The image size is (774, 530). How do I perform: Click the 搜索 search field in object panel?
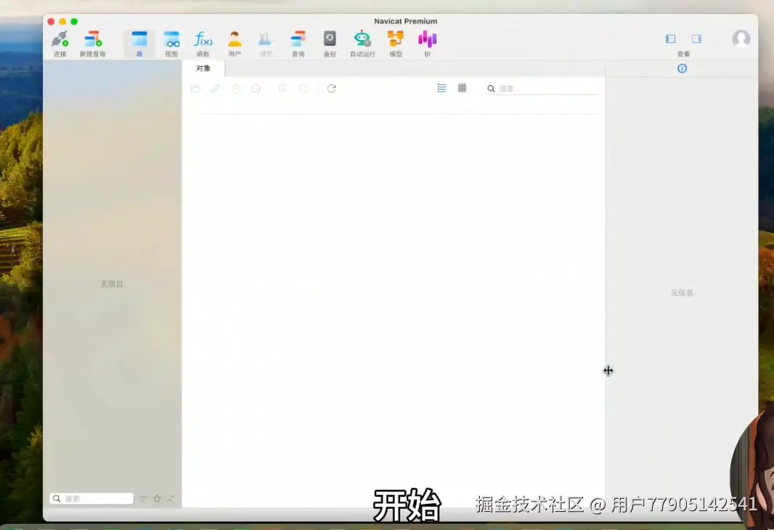(523, 88)
